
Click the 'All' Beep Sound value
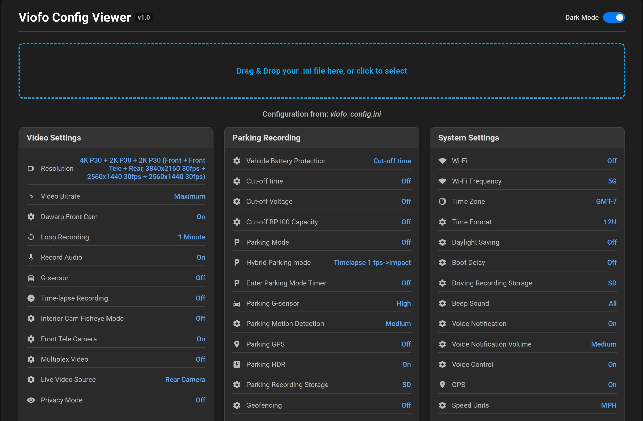point(613,303)
